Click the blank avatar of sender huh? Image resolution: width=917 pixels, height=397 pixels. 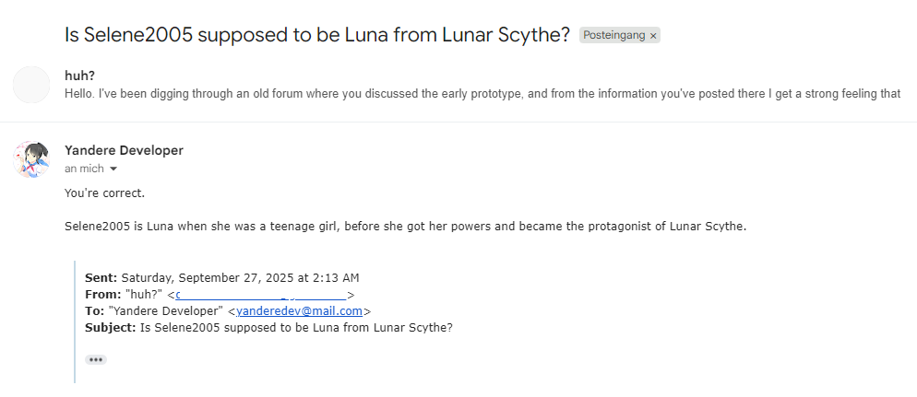pos(31,85)
